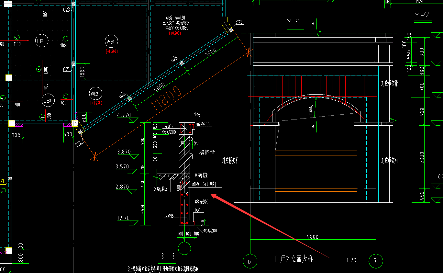Click the Φ8@200 label below 4Φ12
The image size is (443, 273).
[170, 132]
